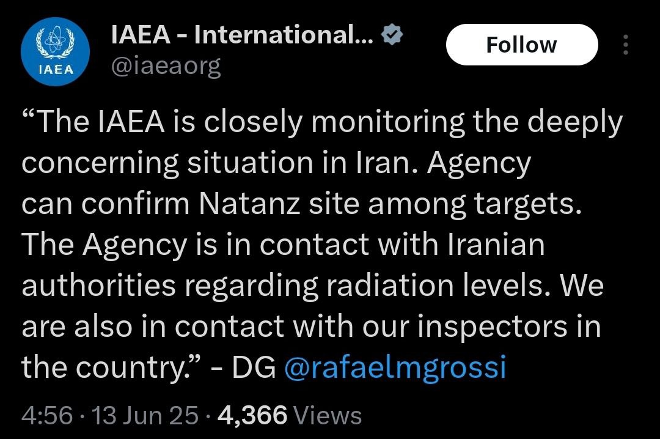Click the atom emblem inside the avatar

[x=56, y=43]
